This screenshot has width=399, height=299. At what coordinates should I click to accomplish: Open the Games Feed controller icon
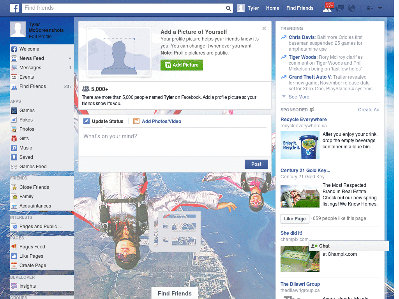[x=14, y=167]
